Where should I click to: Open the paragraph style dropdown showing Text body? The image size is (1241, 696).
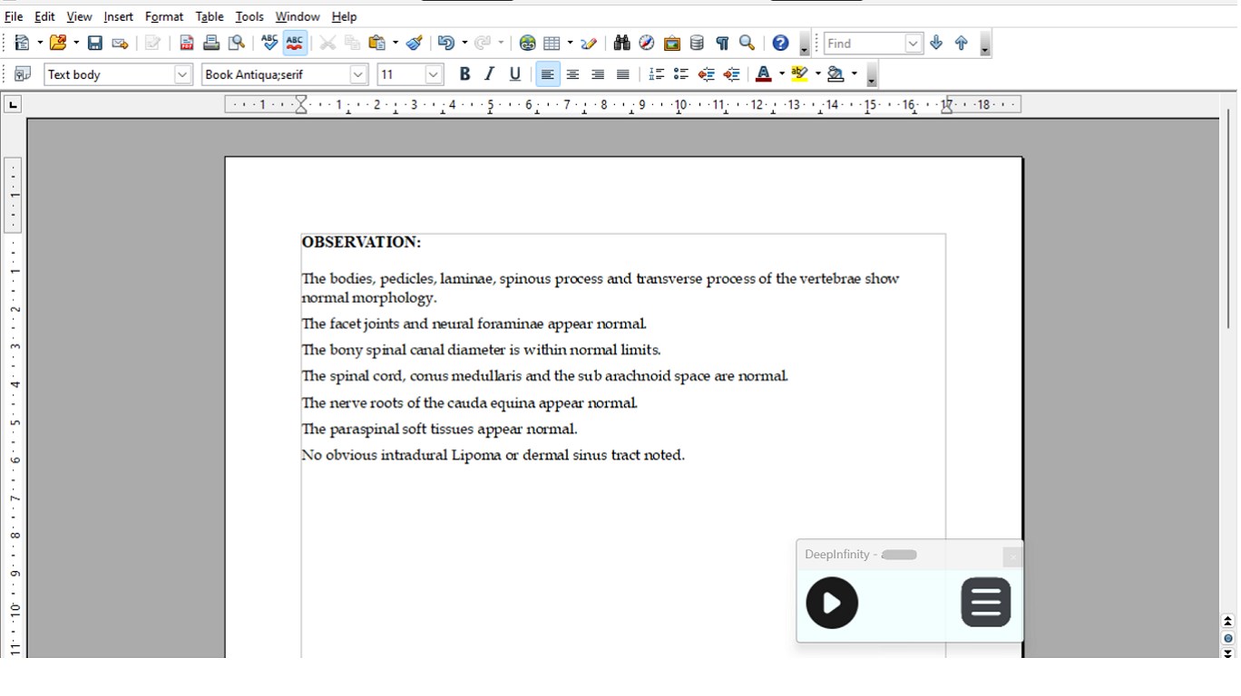tap(181, 73)
